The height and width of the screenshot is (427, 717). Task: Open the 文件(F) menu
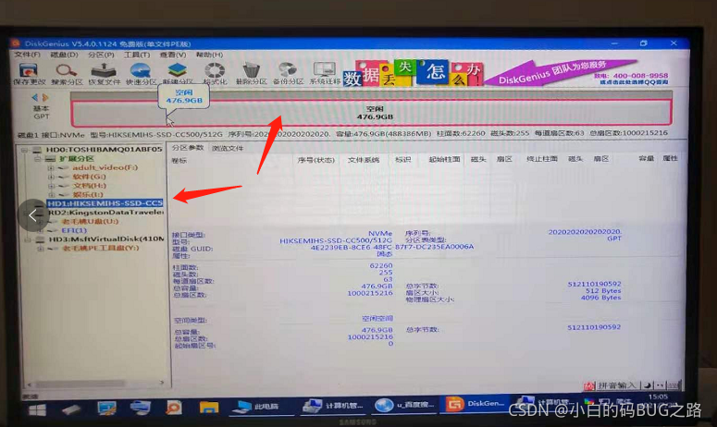pyautogui.click(x=27, y=55)
